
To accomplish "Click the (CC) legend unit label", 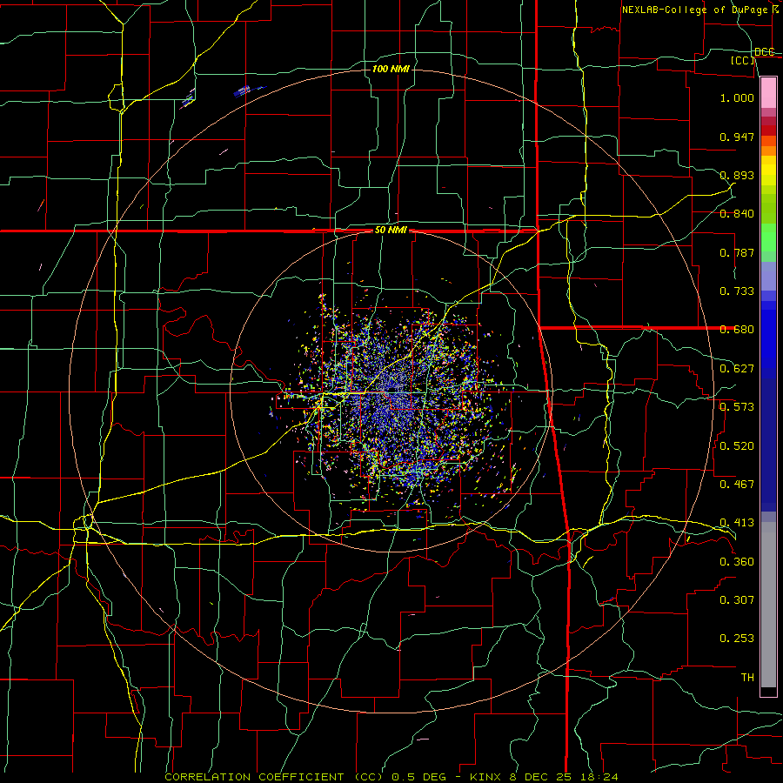I will pyautogui.click(x=743, y=60).
